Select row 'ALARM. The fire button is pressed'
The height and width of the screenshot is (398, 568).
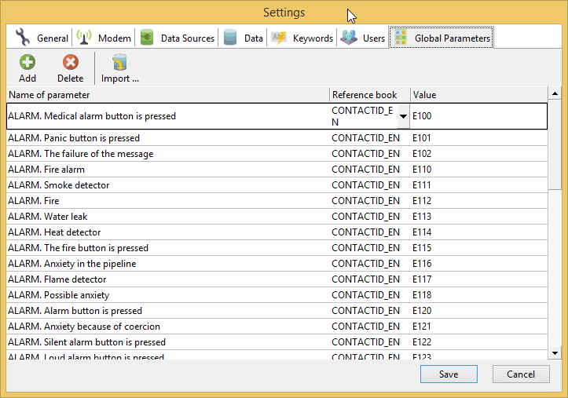[277, 248]
